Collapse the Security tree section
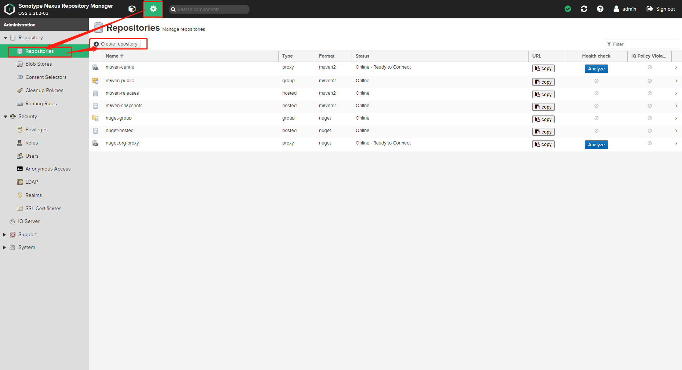The width and height of the screenshot is (682, 370). (6, 117)
